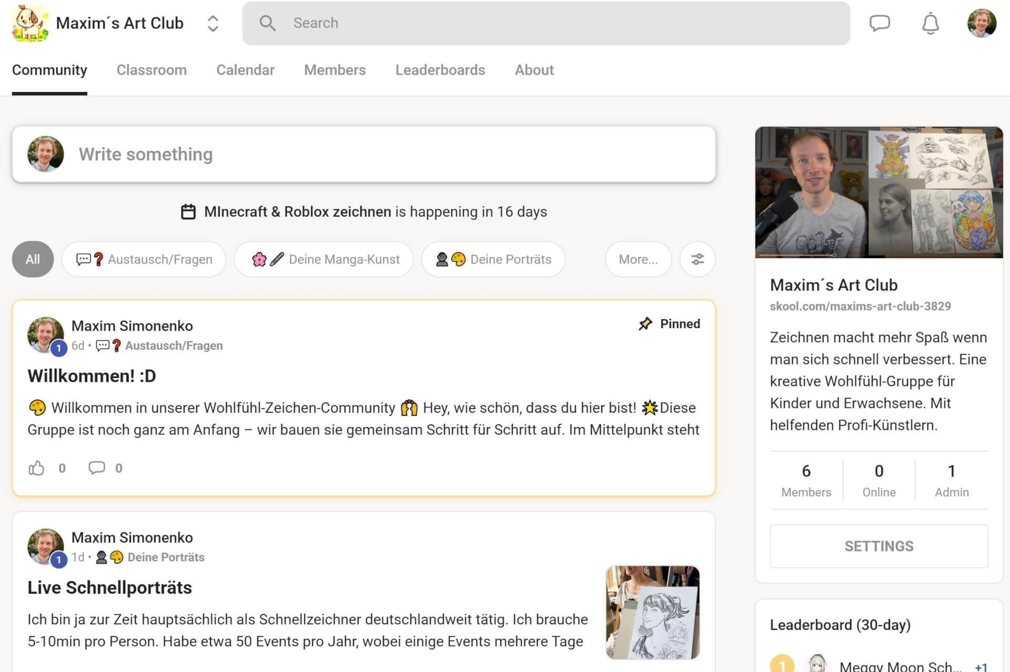Click the 6 Members stat
The width and height of the screenshot is (1010, 672).
pyautogui.click(x=806, y=481)
